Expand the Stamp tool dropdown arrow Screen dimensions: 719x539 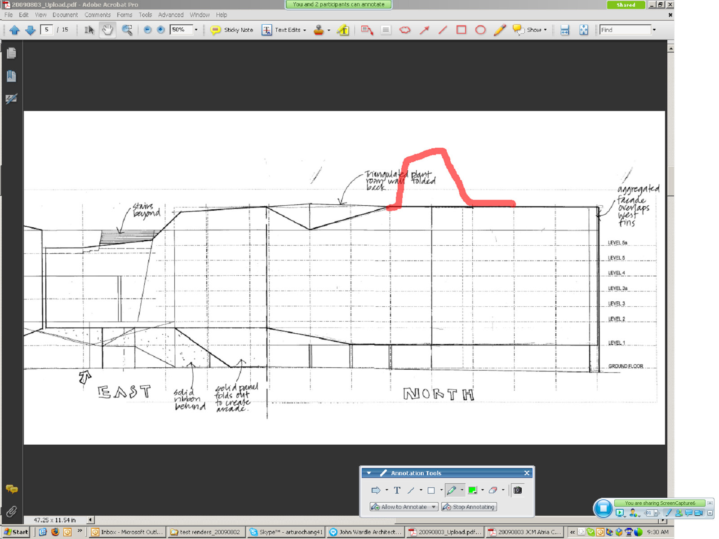click(x=329, y=31)
